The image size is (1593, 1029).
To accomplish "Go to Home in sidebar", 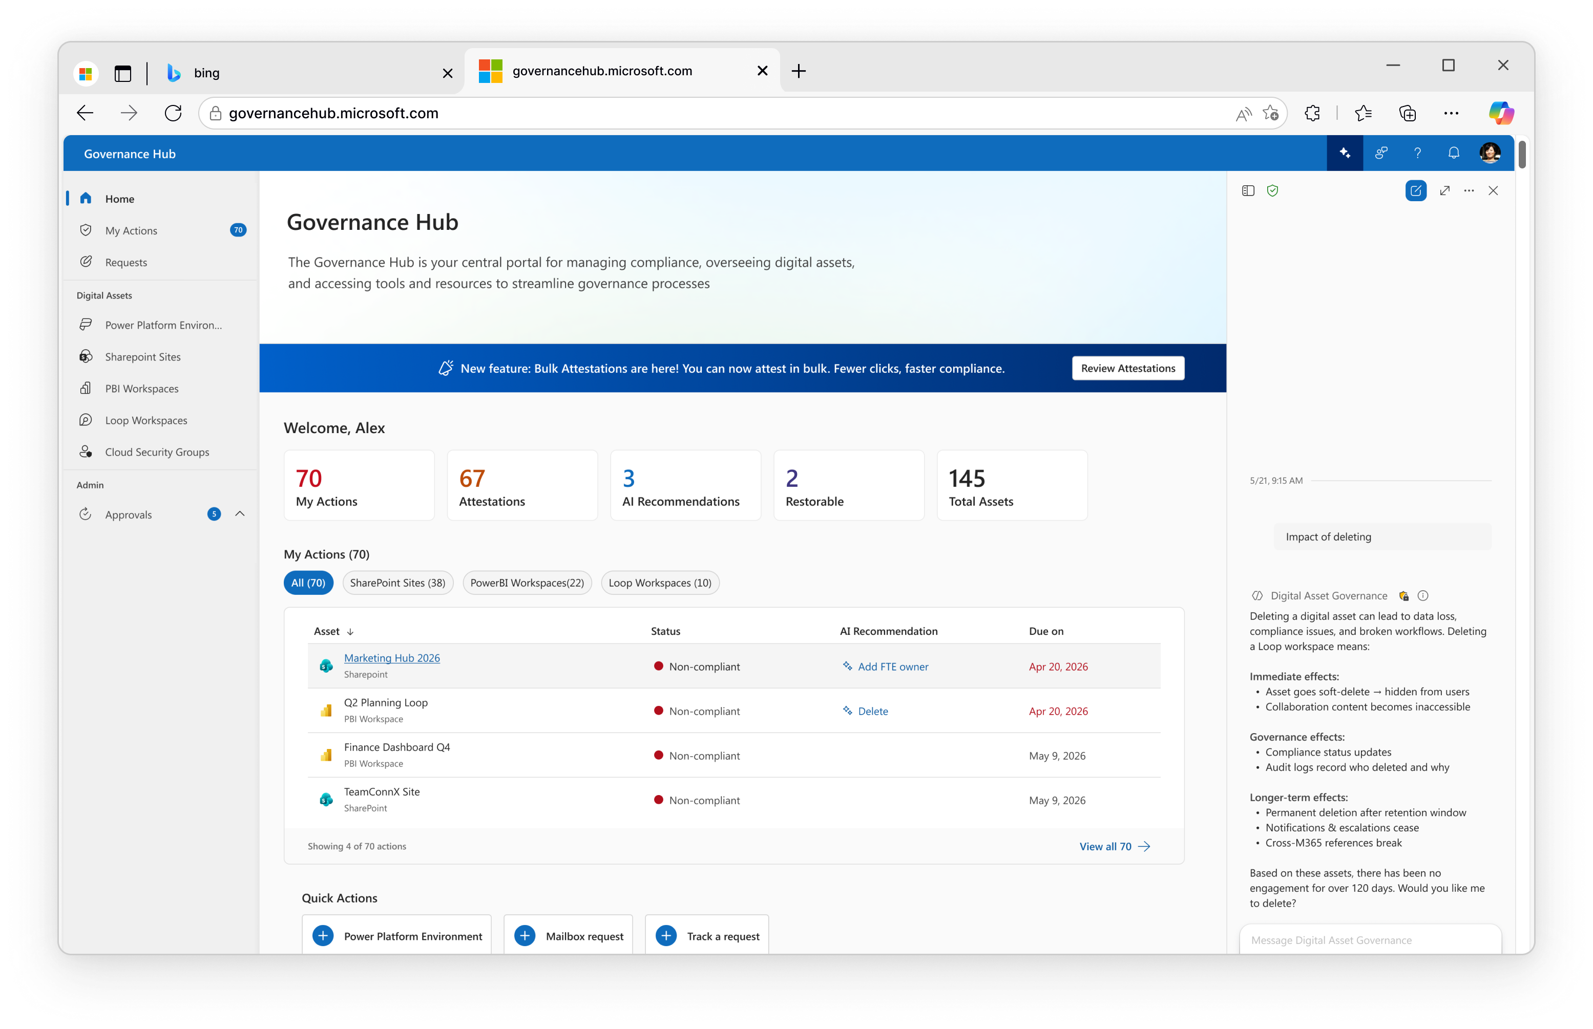I will [160, 199].
